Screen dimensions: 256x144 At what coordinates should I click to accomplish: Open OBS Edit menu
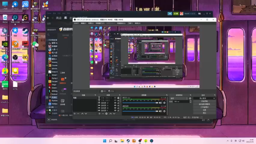(x=84, y=23)
